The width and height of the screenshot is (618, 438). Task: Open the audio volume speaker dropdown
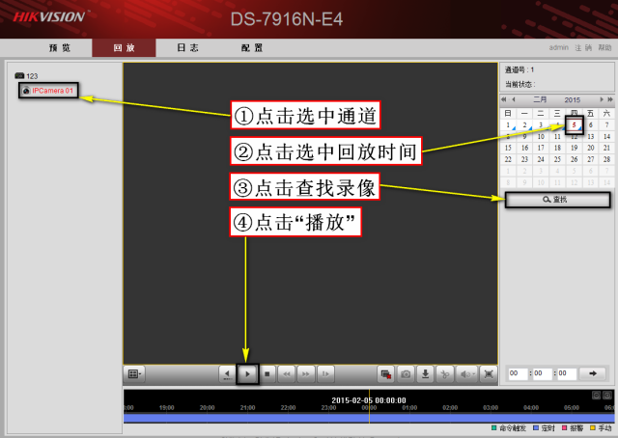coord(466,373)
